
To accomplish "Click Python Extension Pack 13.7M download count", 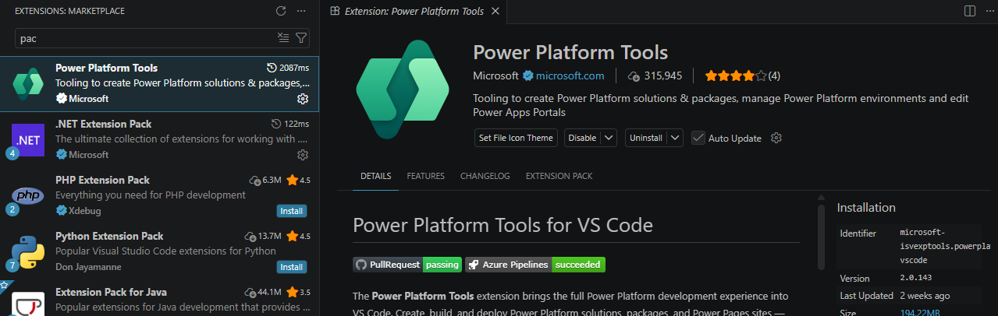I will tap(263, 236).
